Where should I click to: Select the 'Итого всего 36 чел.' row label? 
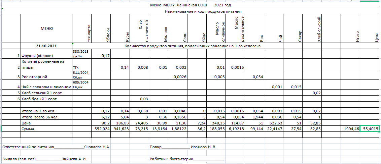click(x=46, y=117)
